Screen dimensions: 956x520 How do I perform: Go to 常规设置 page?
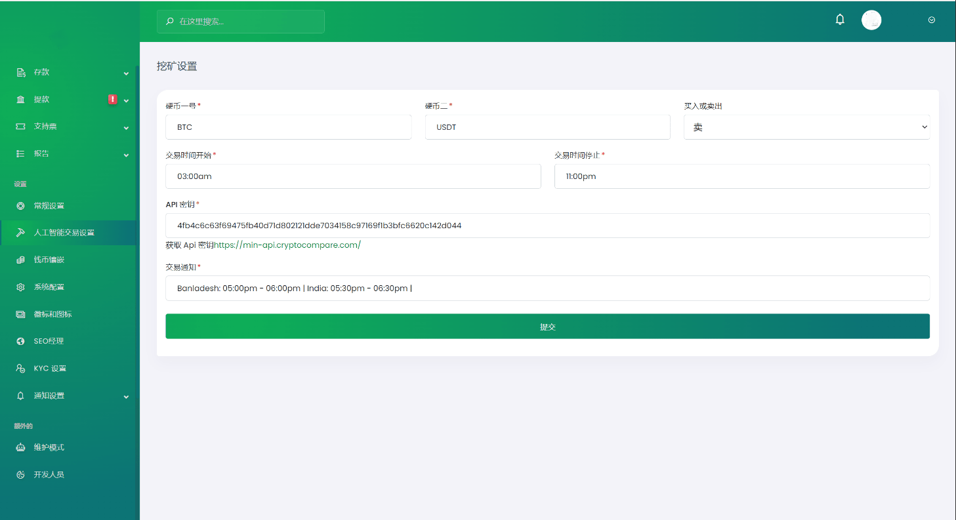70,206
